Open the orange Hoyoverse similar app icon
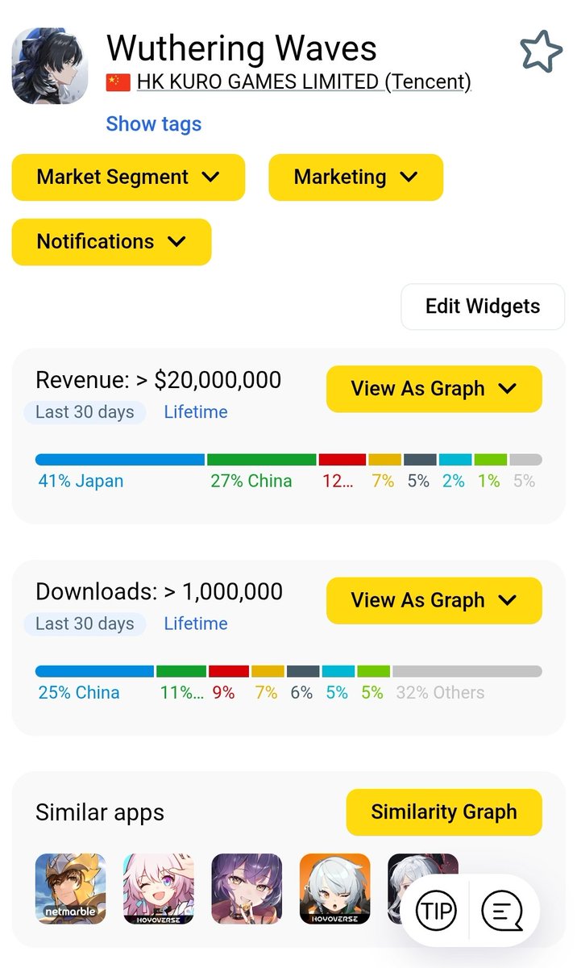Image resolution: width=577 pixels, height=968 pixels. coord(335,889)
